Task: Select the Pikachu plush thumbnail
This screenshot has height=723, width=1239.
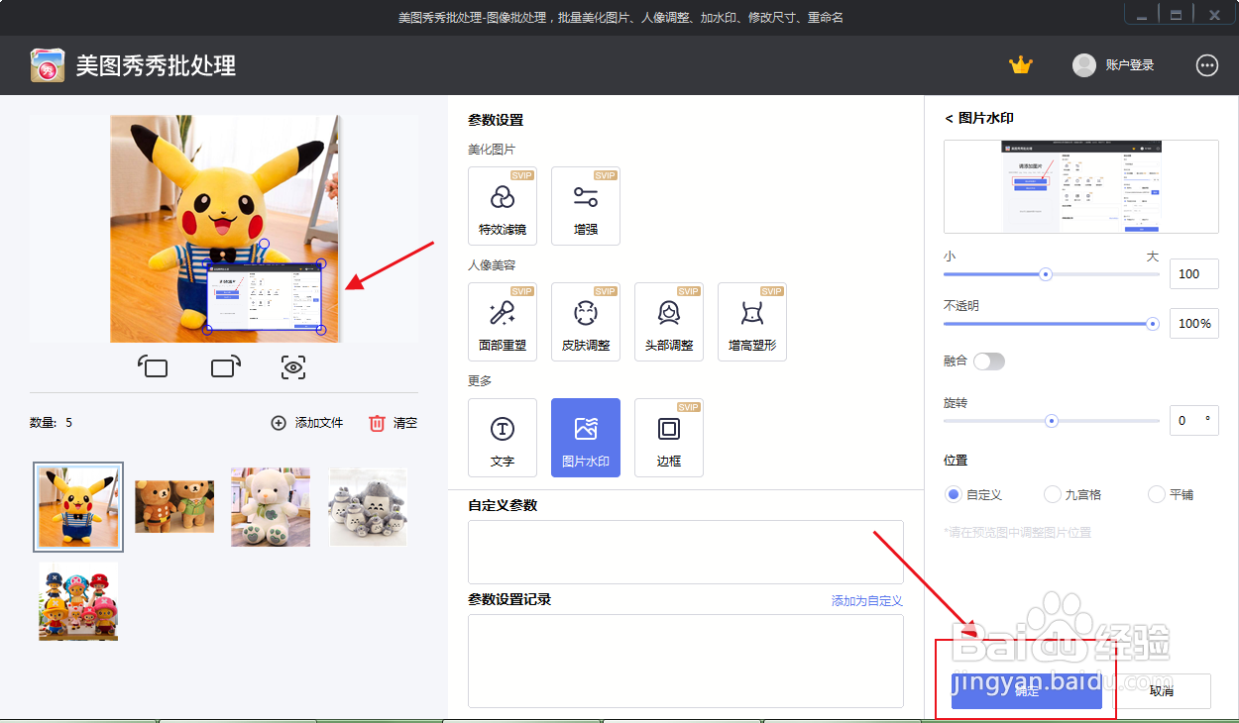Action: [78, 507]
